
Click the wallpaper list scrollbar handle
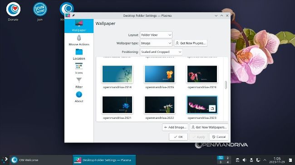pos(226,85)
